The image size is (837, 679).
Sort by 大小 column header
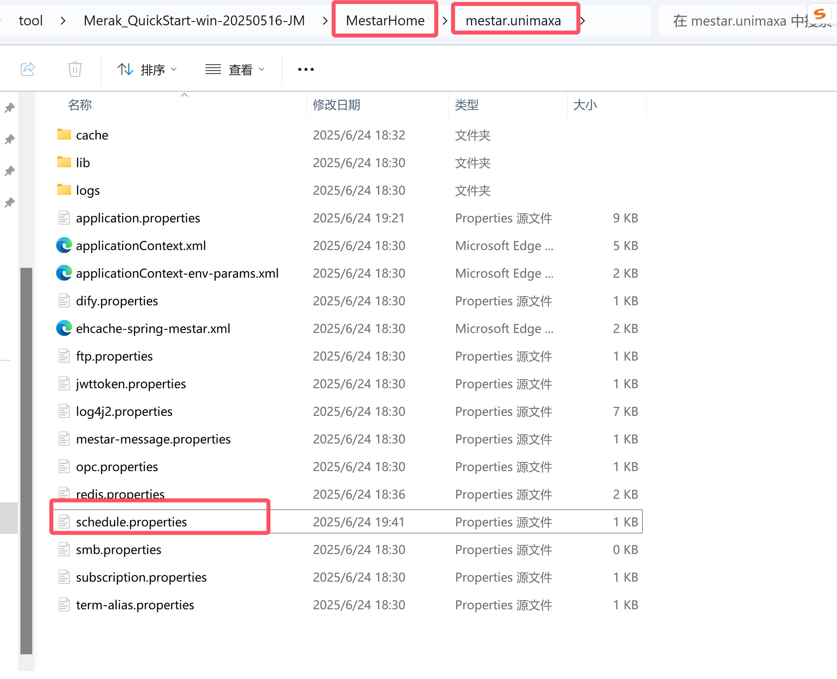point(585,105)
